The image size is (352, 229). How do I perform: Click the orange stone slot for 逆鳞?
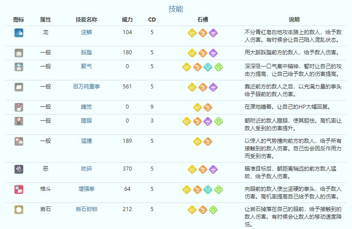pyautogui.click(x=203, y=33)
